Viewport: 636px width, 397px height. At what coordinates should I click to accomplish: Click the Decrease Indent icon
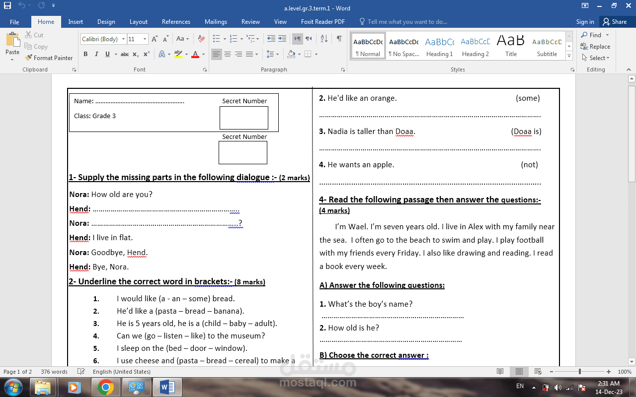(x=271, y=39)
